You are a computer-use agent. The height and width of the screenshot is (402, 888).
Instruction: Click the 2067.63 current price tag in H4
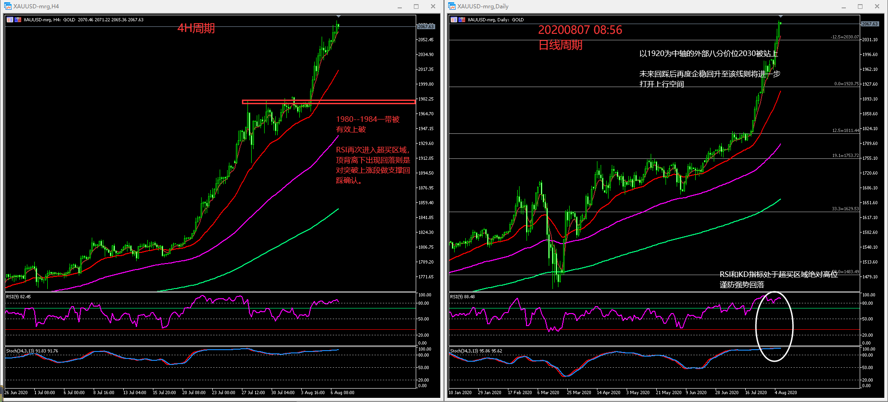425,26
